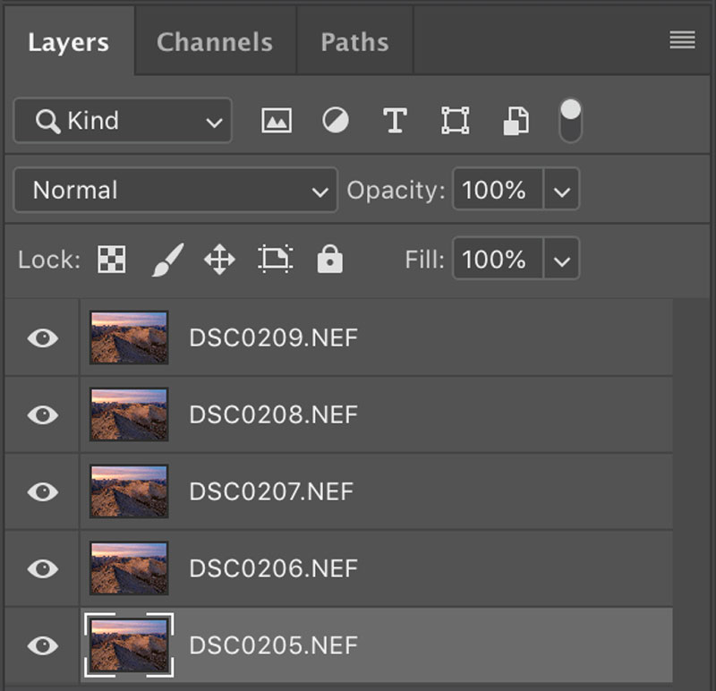Filter for shape layers icon
The height and width of the screenshot is (691, 716).
tap(455, 121)
